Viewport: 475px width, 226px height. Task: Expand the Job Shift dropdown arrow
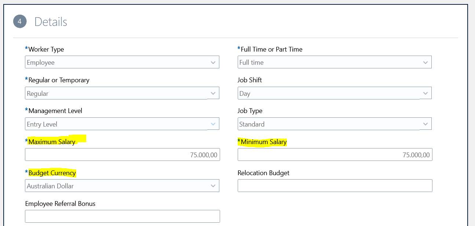(426, 93)
